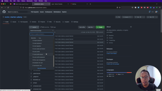Expand the Fork dropdown arrow

pyautogui.click(x=144, y=17)
